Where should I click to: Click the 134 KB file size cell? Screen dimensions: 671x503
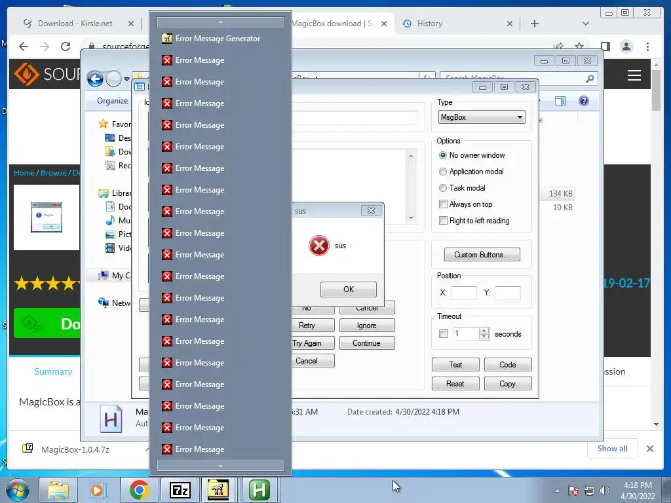560,194
